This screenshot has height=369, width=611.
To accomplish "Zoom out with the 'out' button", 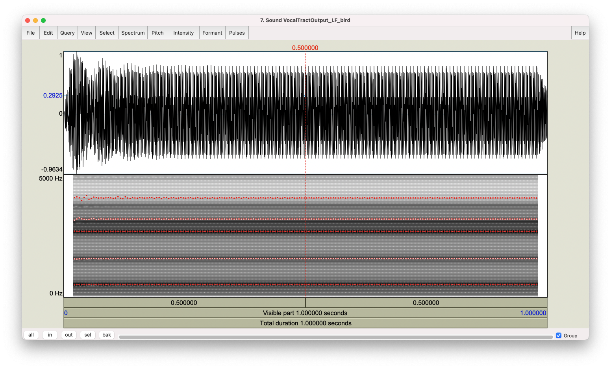I will (69, 335).
